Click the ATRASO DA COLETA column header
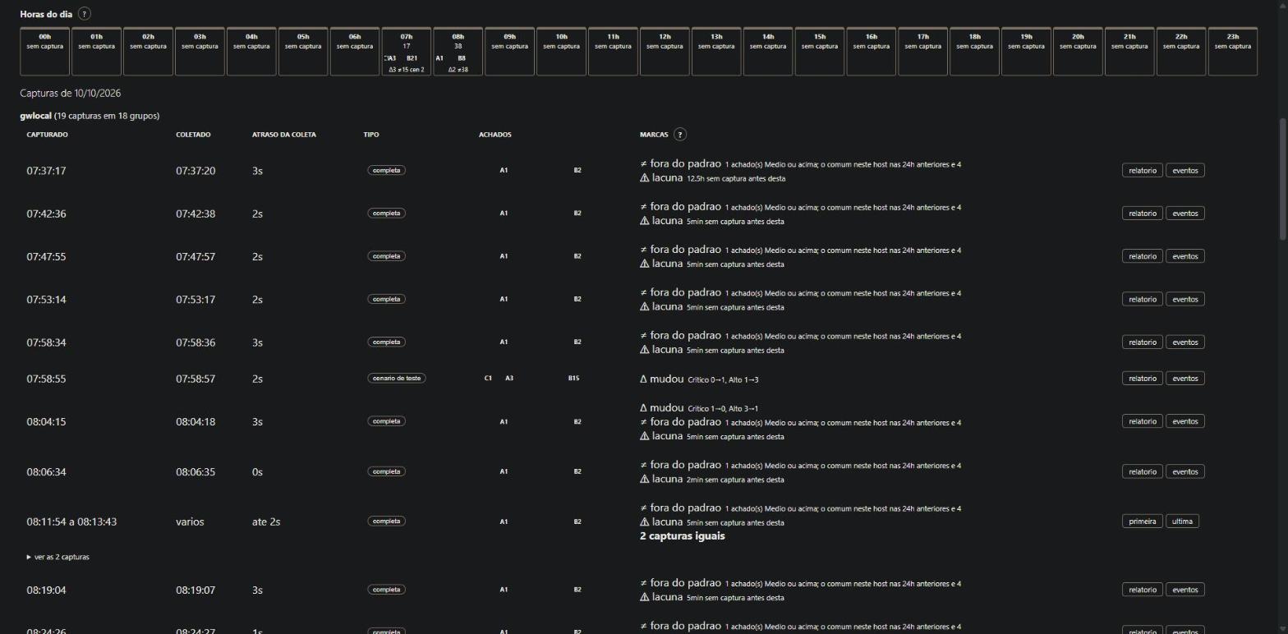This screenshot has width=1288, height=634. pos(284,135)
